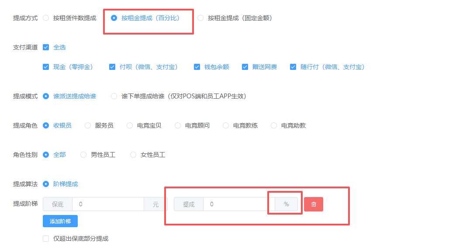The height and width of the screenshot is (246, 449).
Task: Click the 提成 input prefix label
Action: click(189, 204)
